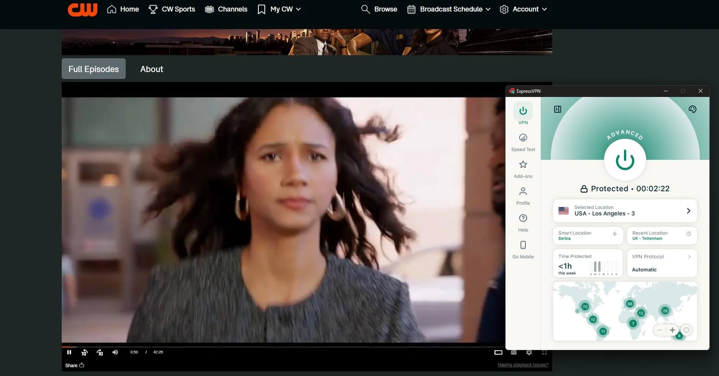Connect to Recent Location UK - Tottenham

[662, 235]
